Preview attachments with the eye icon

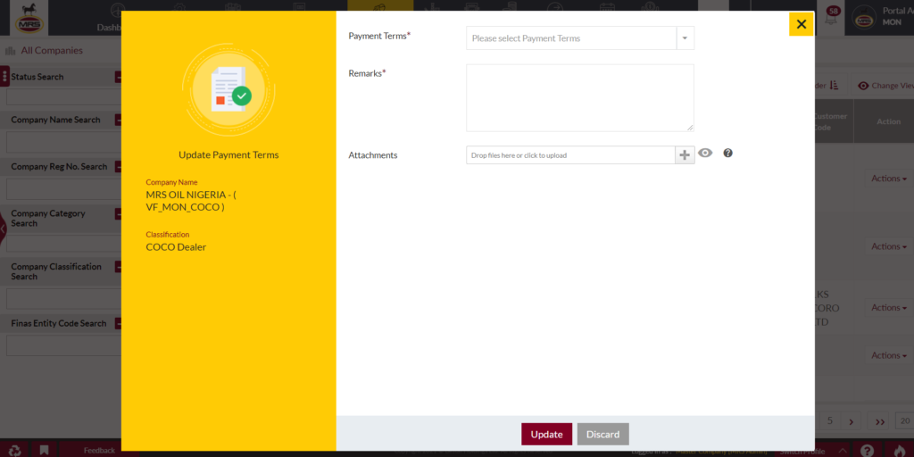[x=705, y=154]
